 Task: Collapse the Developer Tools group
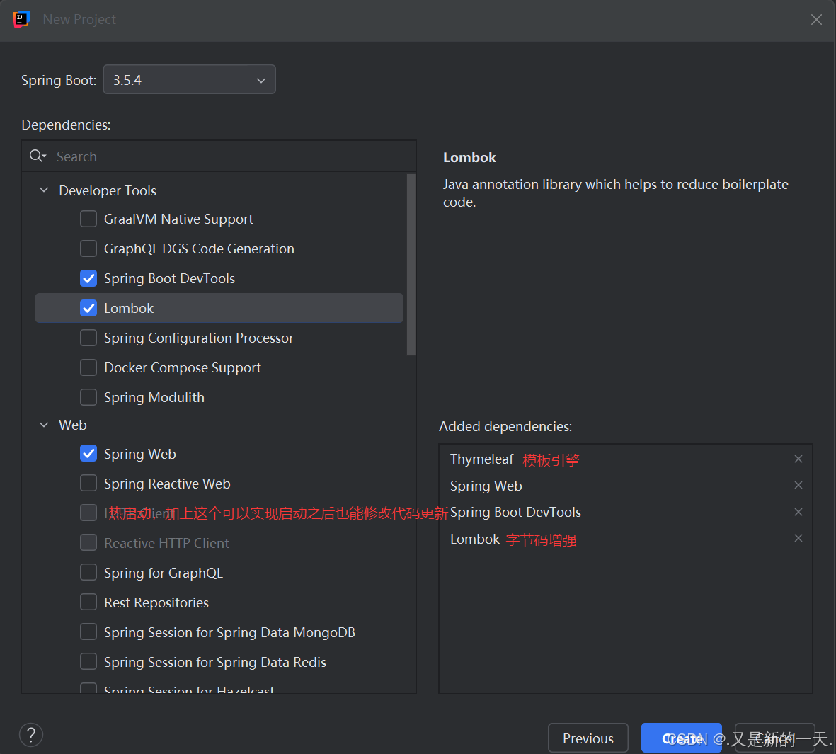click(x=45, y=190)
